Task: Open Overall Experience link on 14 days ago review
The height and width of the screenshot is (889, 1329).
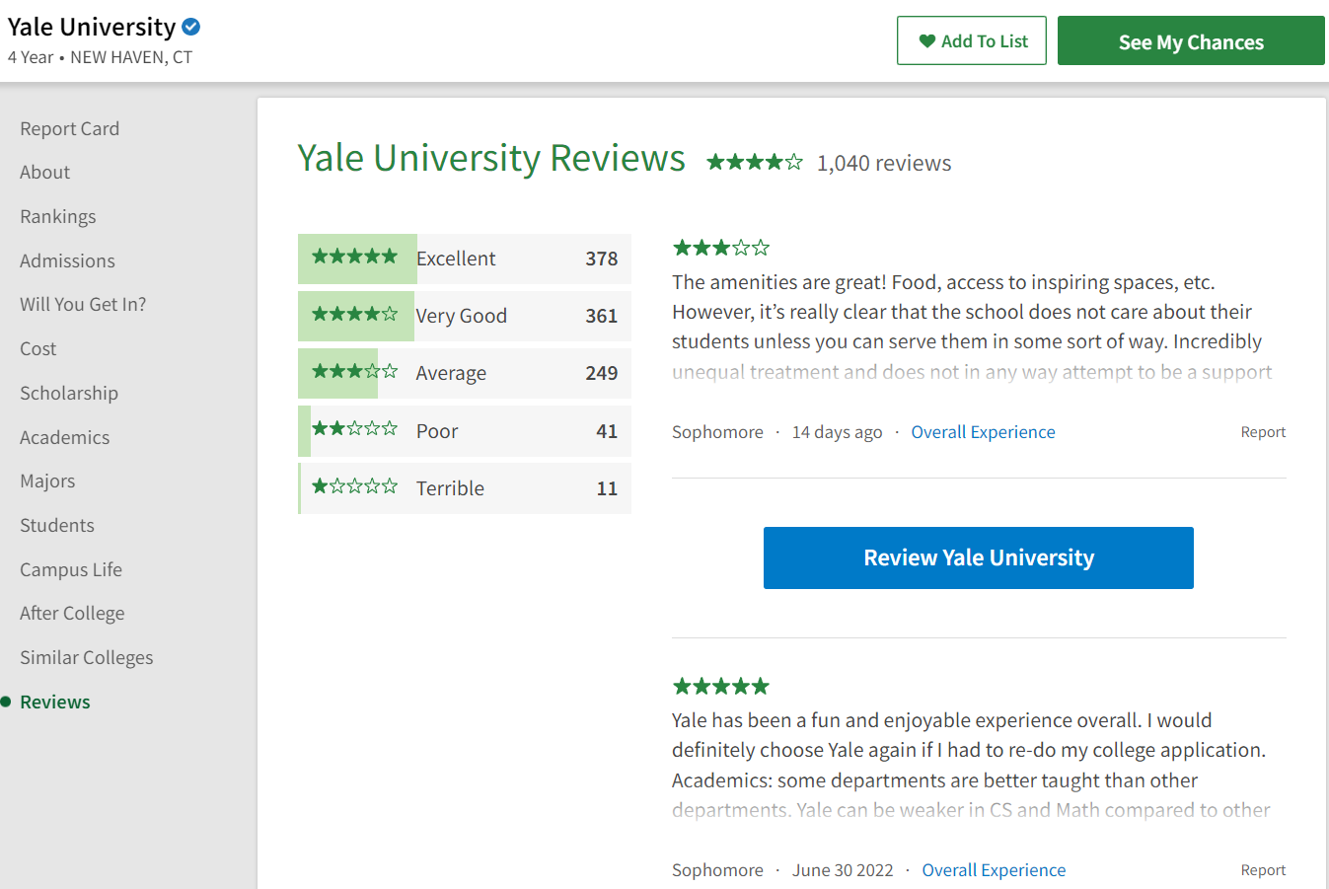Action: [983, 432]
